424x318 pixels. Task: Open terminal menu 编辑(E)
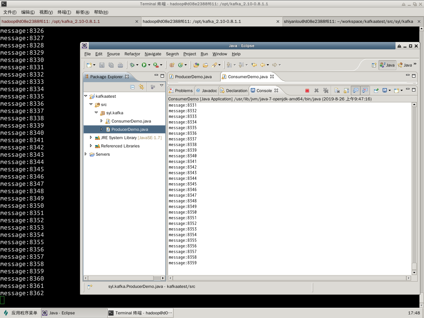pos(28,12)
